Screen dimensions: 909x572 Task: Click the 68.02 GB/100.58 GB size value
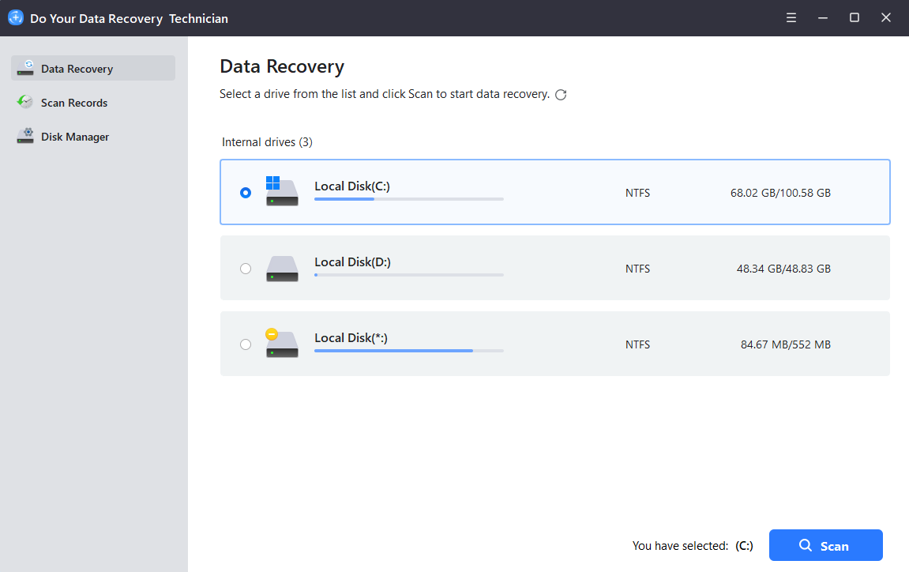780,194
